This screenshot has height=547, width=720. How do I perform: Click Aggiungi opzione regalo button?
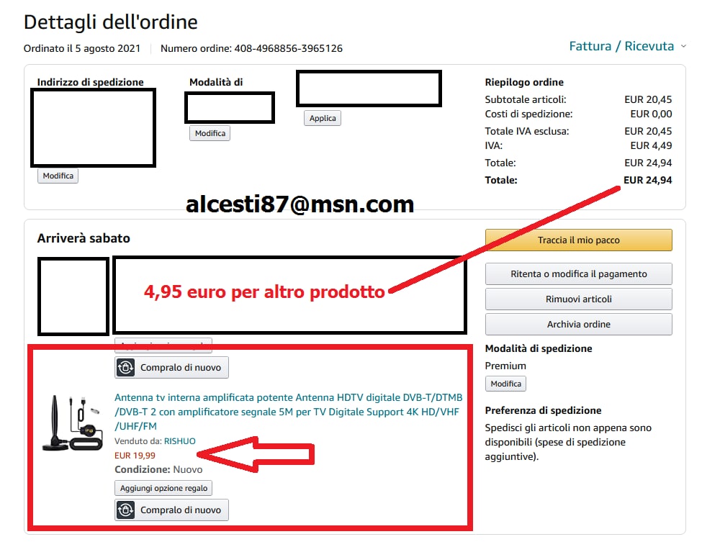tap(163, 488)
